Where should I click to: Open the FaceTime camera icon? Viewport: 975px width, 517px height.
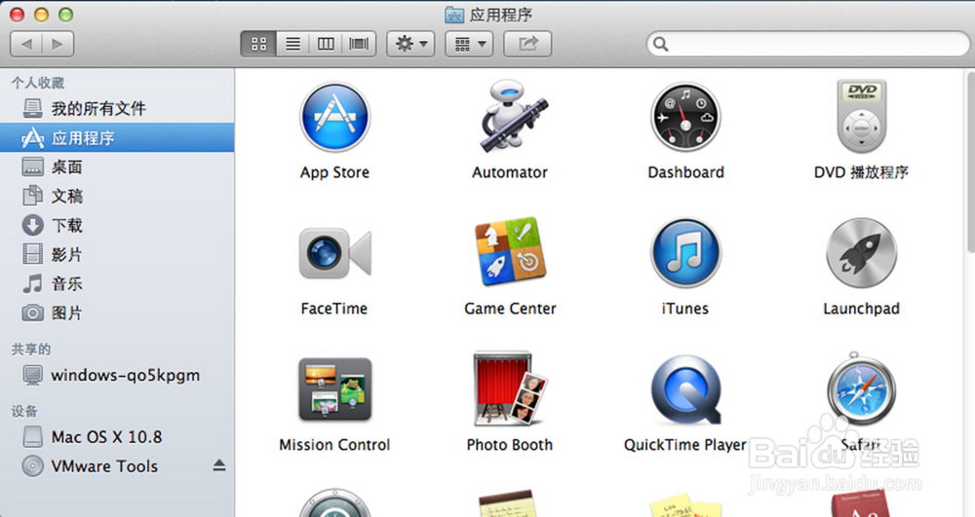334,252
